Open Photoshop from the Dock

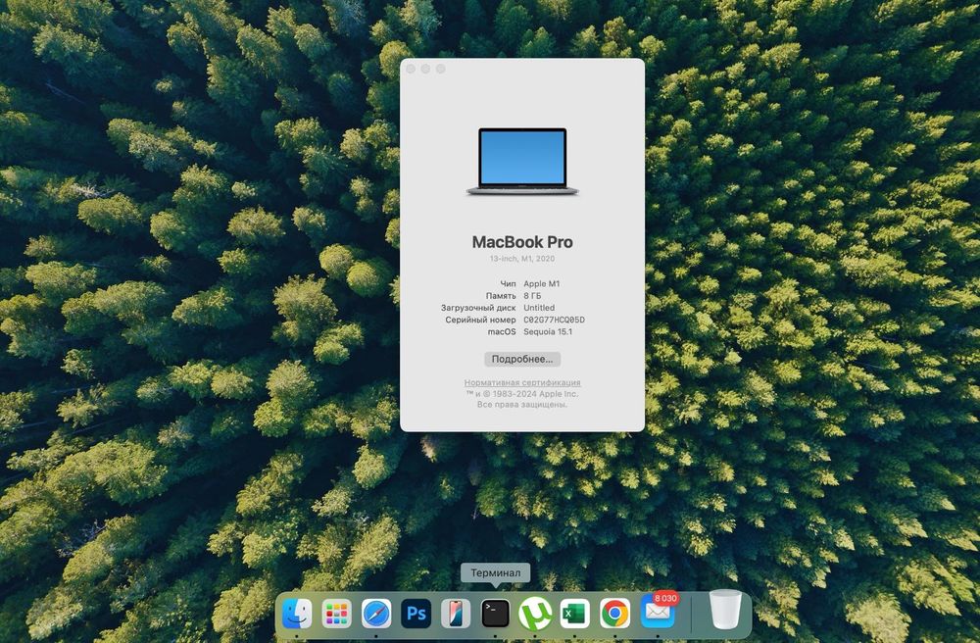416,613
